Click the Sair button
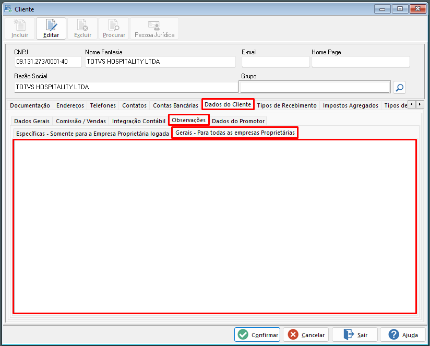The height and width of the screenshot is (346, 430). (355, 335)
